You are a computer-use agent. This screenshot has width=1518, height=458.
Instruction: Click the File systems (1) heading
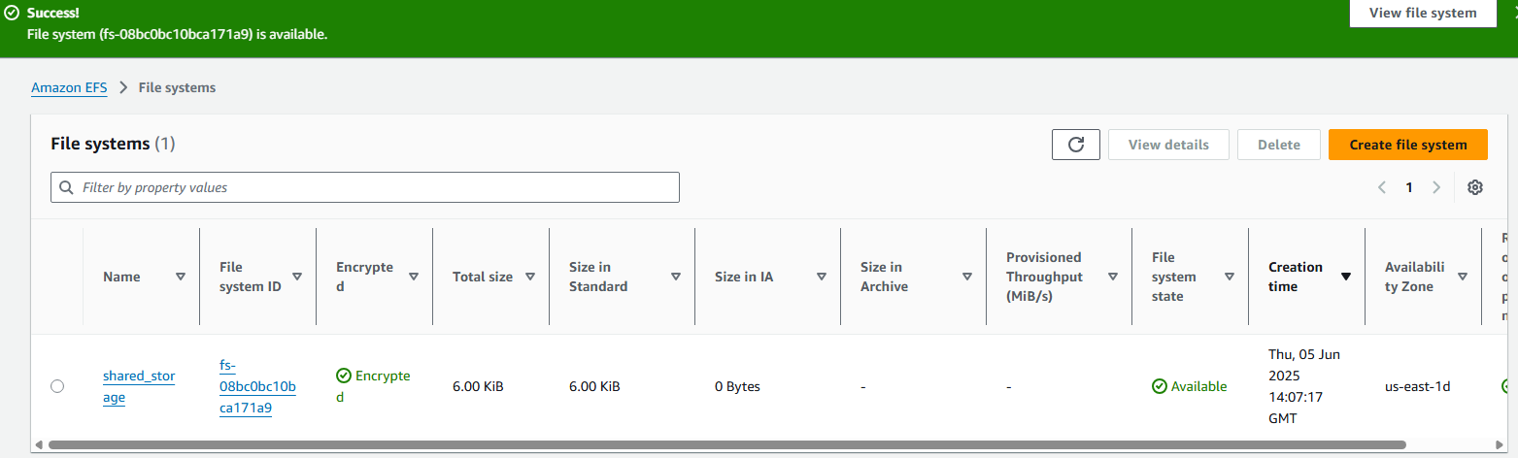click(x=113, y=144)
